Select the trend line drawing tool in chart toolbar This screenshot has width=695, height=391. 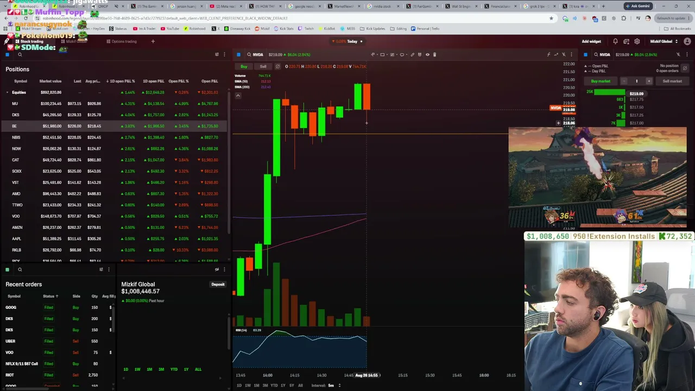pos(373,54)
